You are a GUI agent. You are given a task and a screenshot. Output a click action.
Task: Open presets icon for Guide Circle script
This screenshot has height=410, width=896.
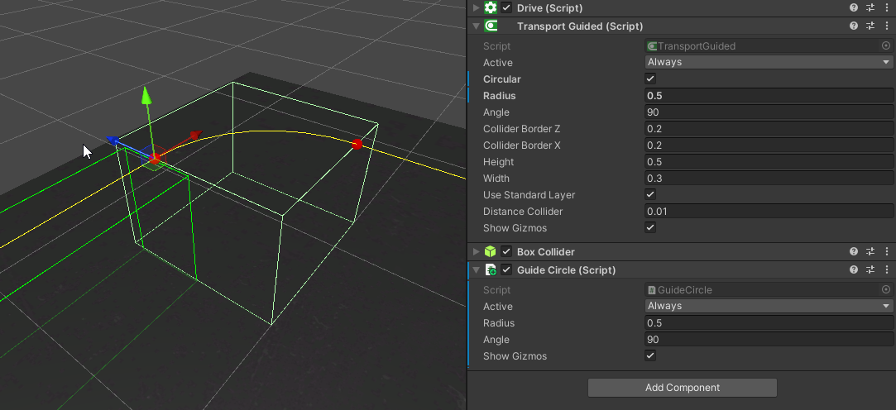870,270
